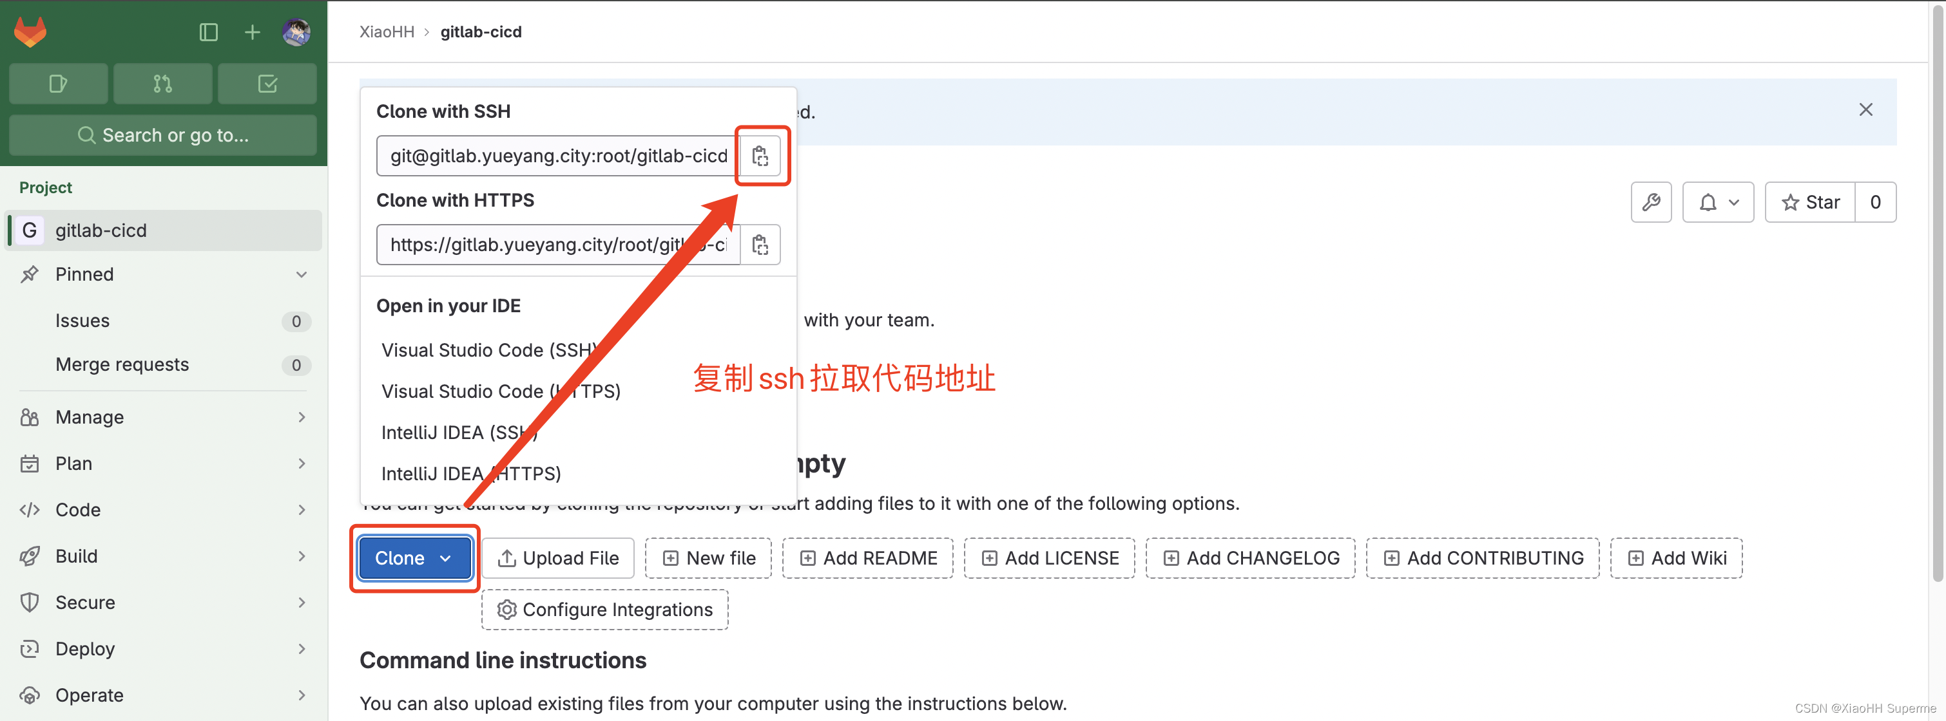Open the user avatar menu

(296, 32)
